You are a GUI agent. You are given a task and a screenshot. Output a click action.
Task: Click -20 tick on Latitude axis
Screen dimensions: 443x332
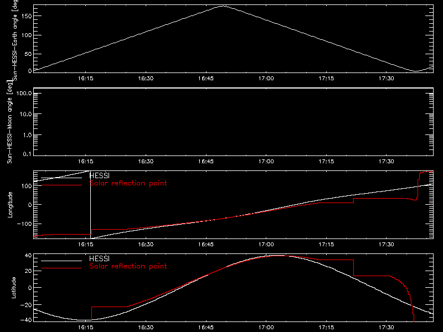(x=26, y=305)
